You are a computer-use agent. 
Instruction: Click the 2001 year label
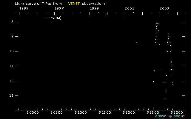[129, 8]
